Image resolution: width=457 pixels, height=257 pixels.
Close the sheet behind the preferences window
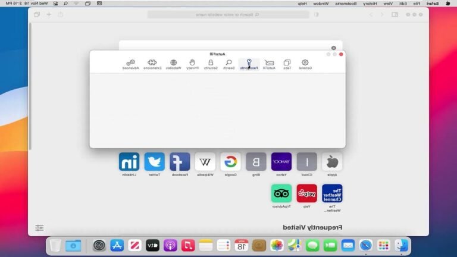pyautogui.click(x=333, y=48)
